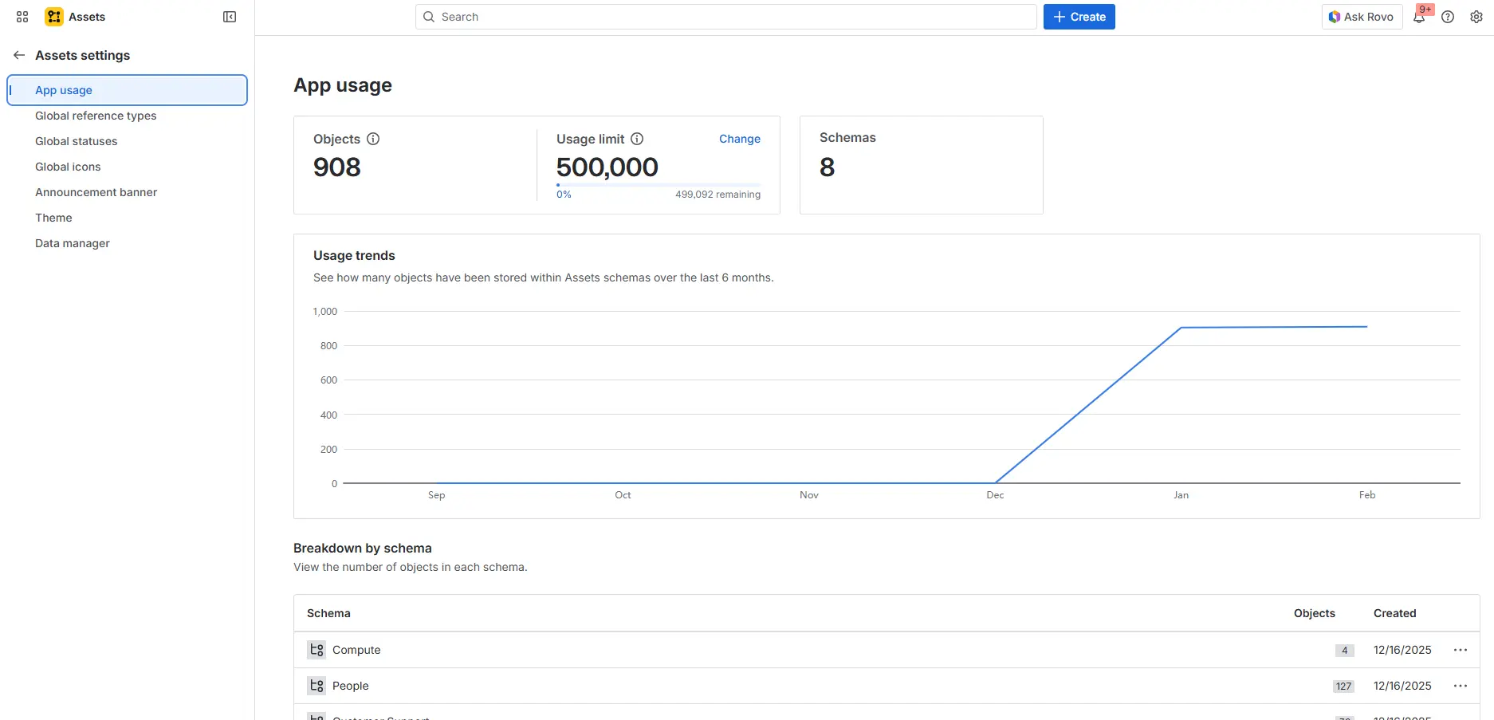
Task: Open Global icons settings
Action: [68, 167]
